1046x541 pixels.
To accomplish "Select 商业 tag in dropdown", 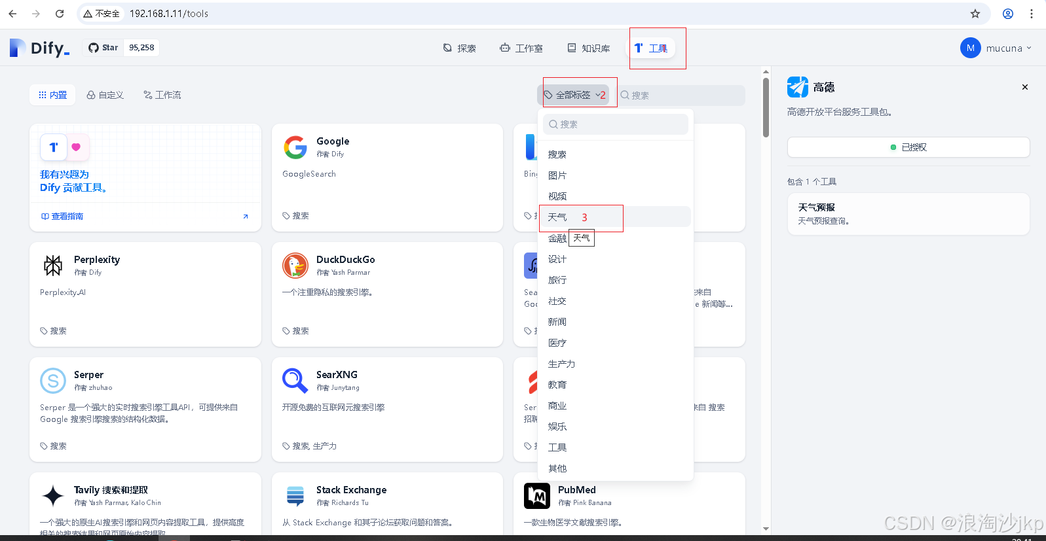I will coord(616,406).
